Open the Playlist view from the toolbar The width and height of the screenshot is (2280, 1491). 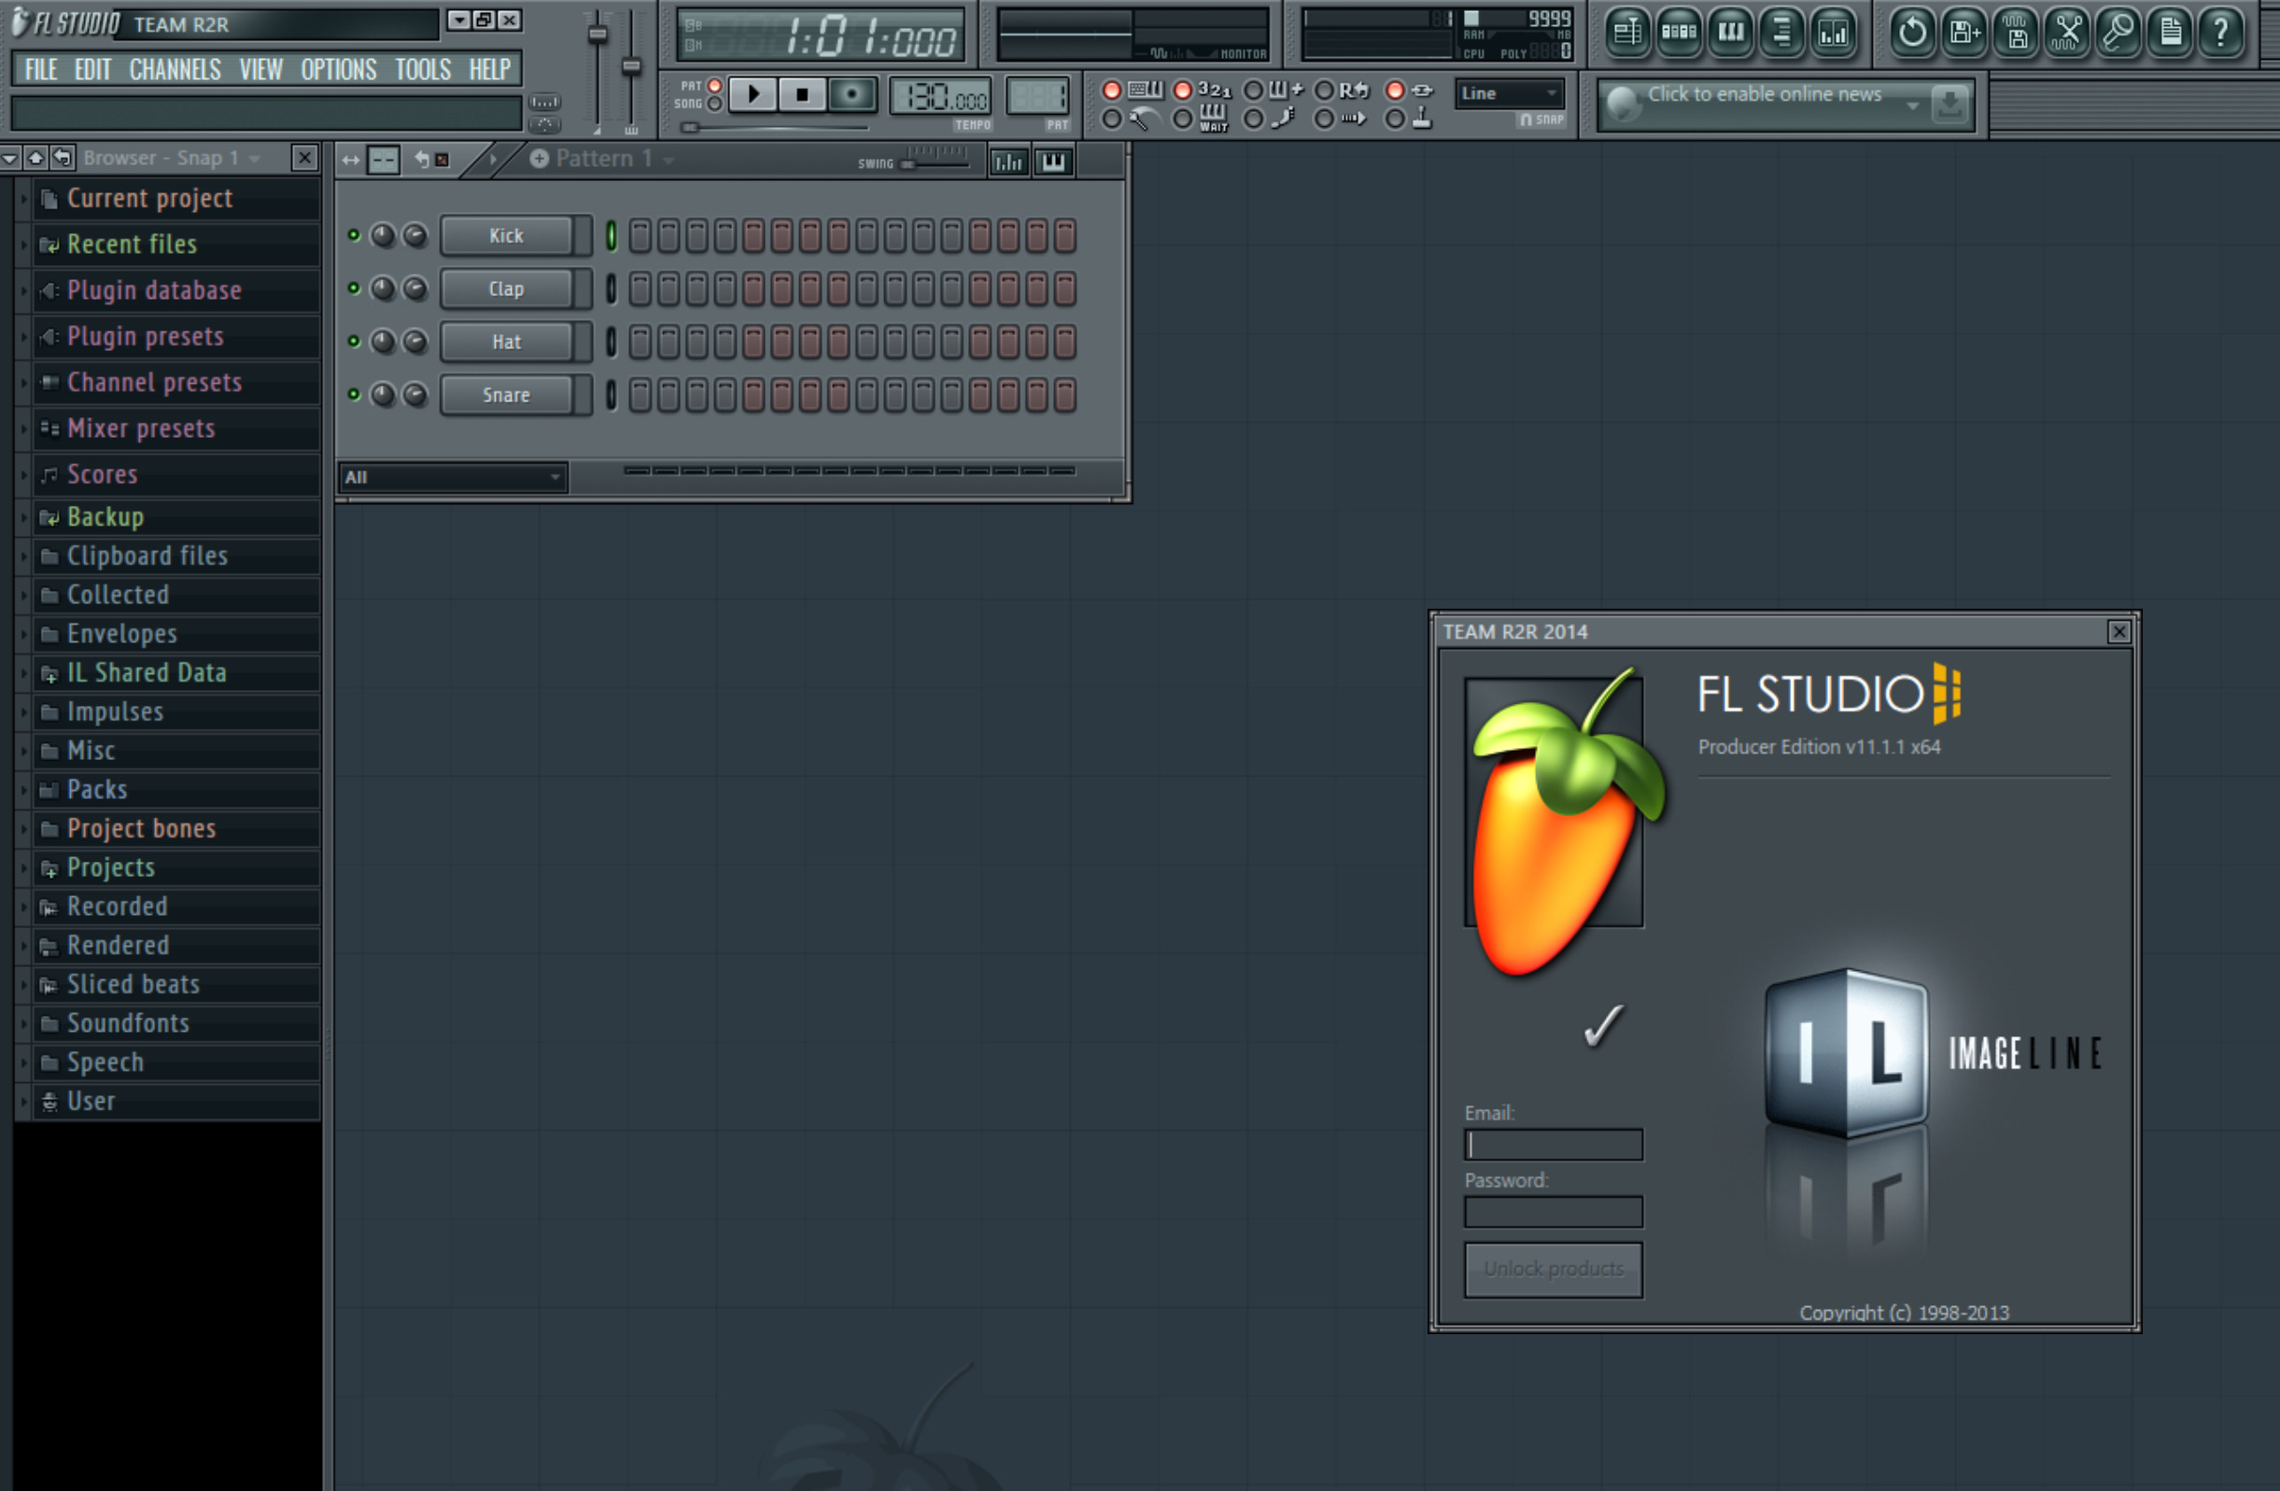pyautogui.click(x=1626, y=32)
